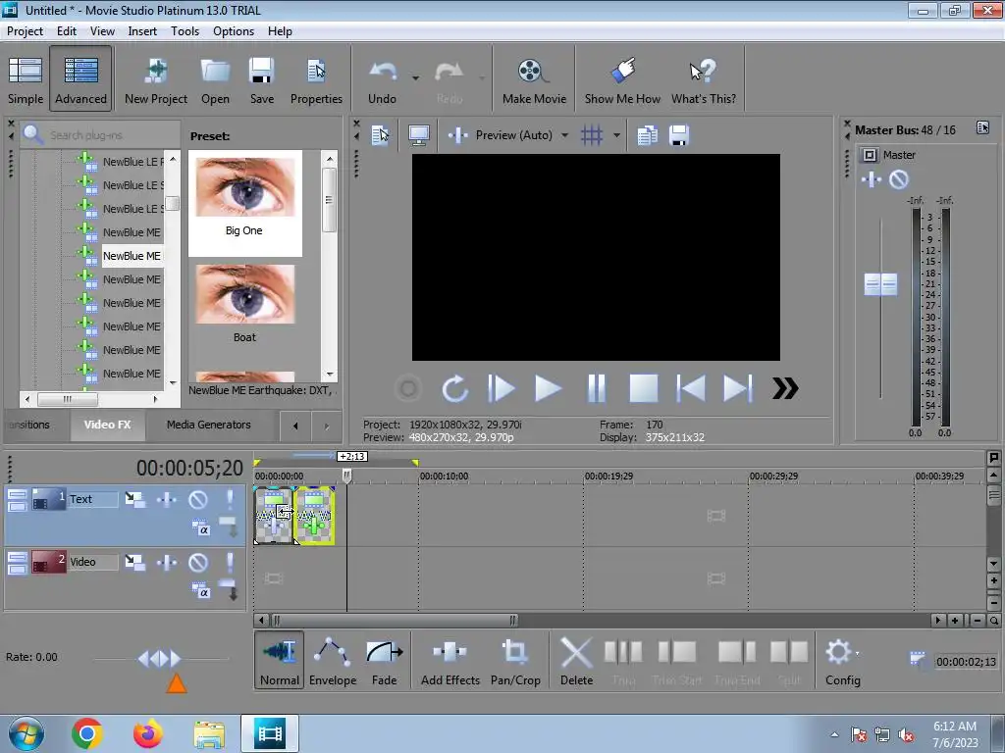Switch to the Media Generators tab
The width and height of the screenshot is (1005, 753).
(208, 425)
